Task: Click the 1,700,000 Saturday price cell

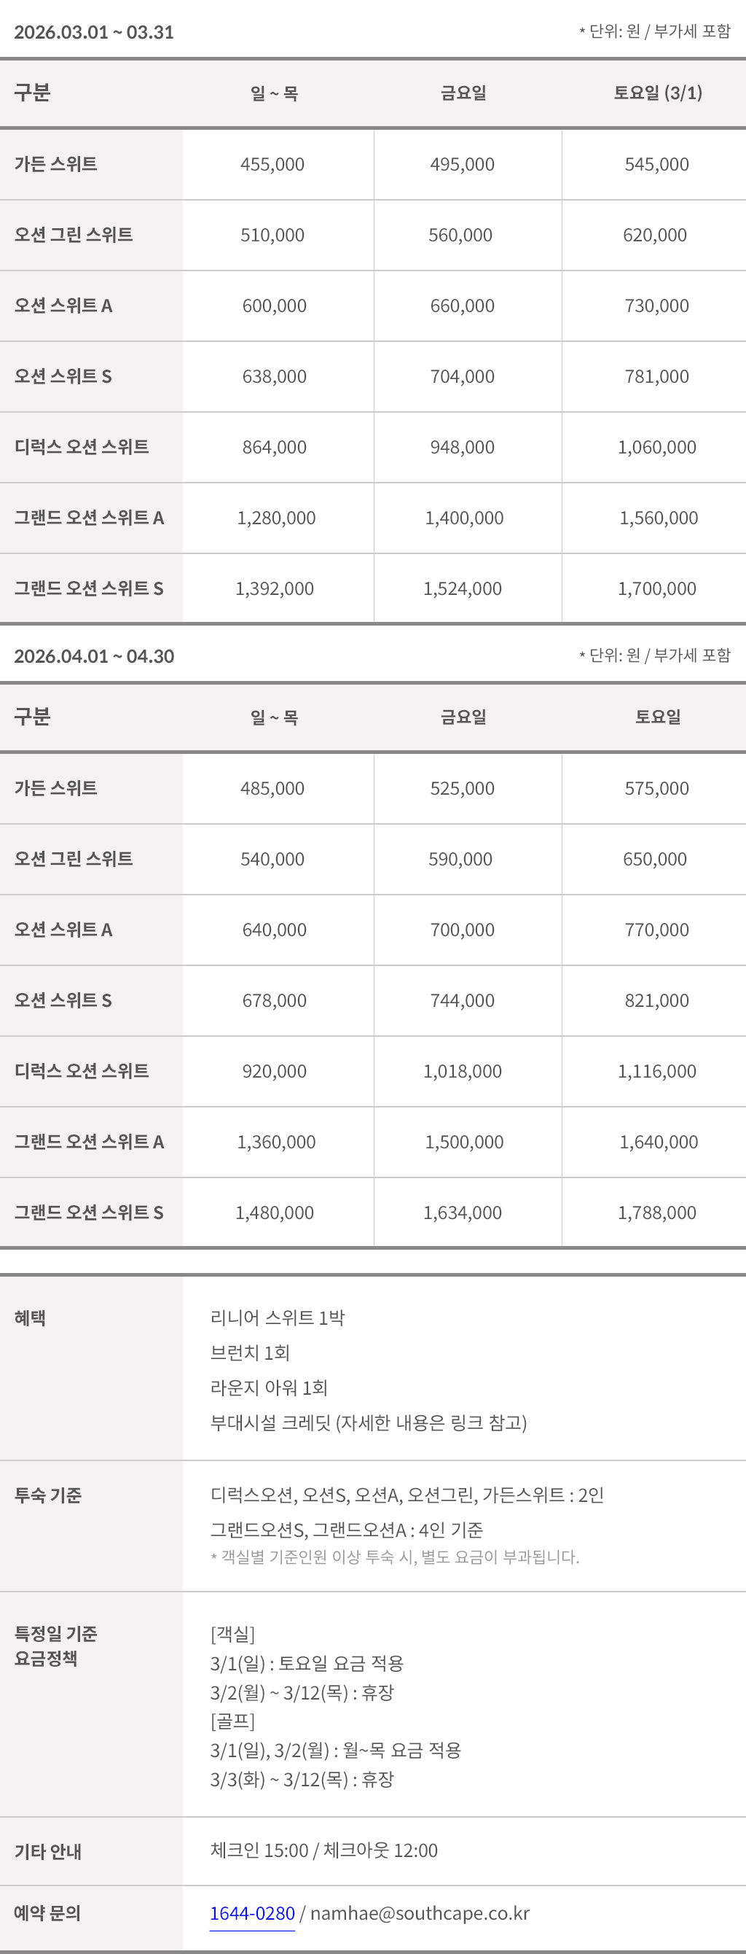Action: [x=656, y=588]
